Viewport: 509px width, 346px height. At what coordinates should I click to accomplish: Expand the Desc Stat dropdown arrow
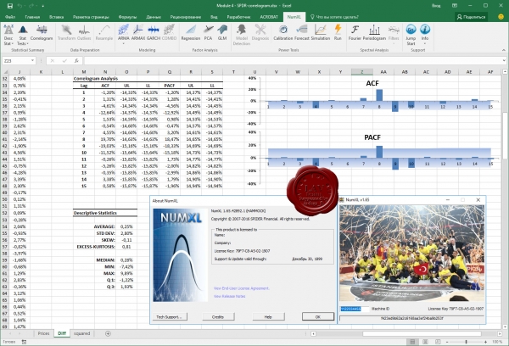[13, 44]
